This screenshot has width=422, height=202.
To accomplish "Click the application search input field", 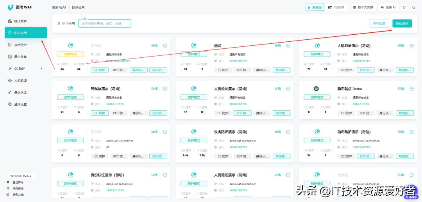I will tap(105, 23).
